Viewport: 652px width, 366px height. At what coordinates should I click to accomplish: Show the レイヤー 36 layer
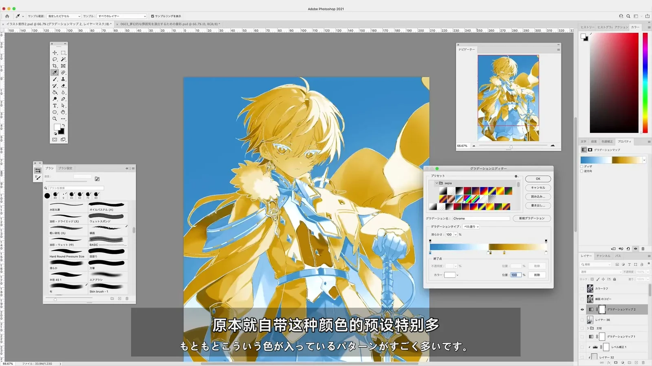click(x=582, y=320)
